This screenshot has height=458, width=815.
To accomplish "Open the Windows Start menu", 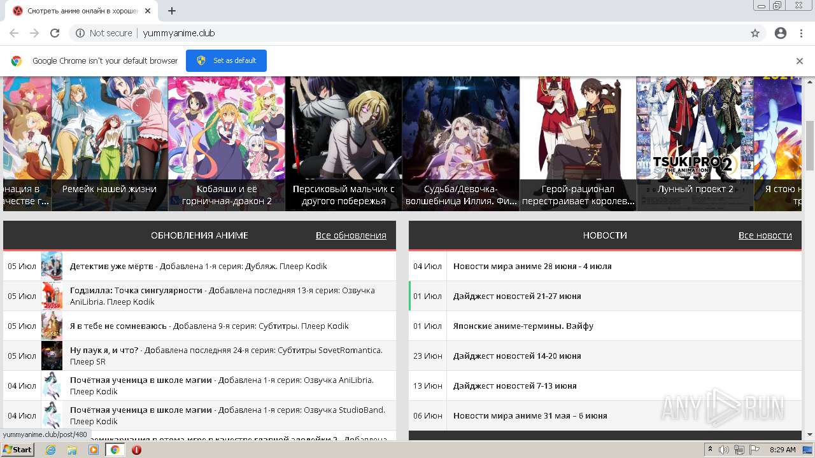I will pyautogui.click(x=18, y=450).
